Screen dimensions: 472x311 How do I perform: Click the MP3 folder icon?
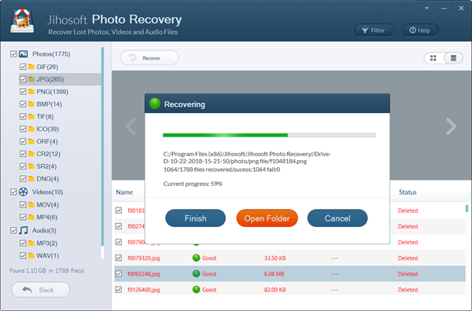tap(31, 243)
